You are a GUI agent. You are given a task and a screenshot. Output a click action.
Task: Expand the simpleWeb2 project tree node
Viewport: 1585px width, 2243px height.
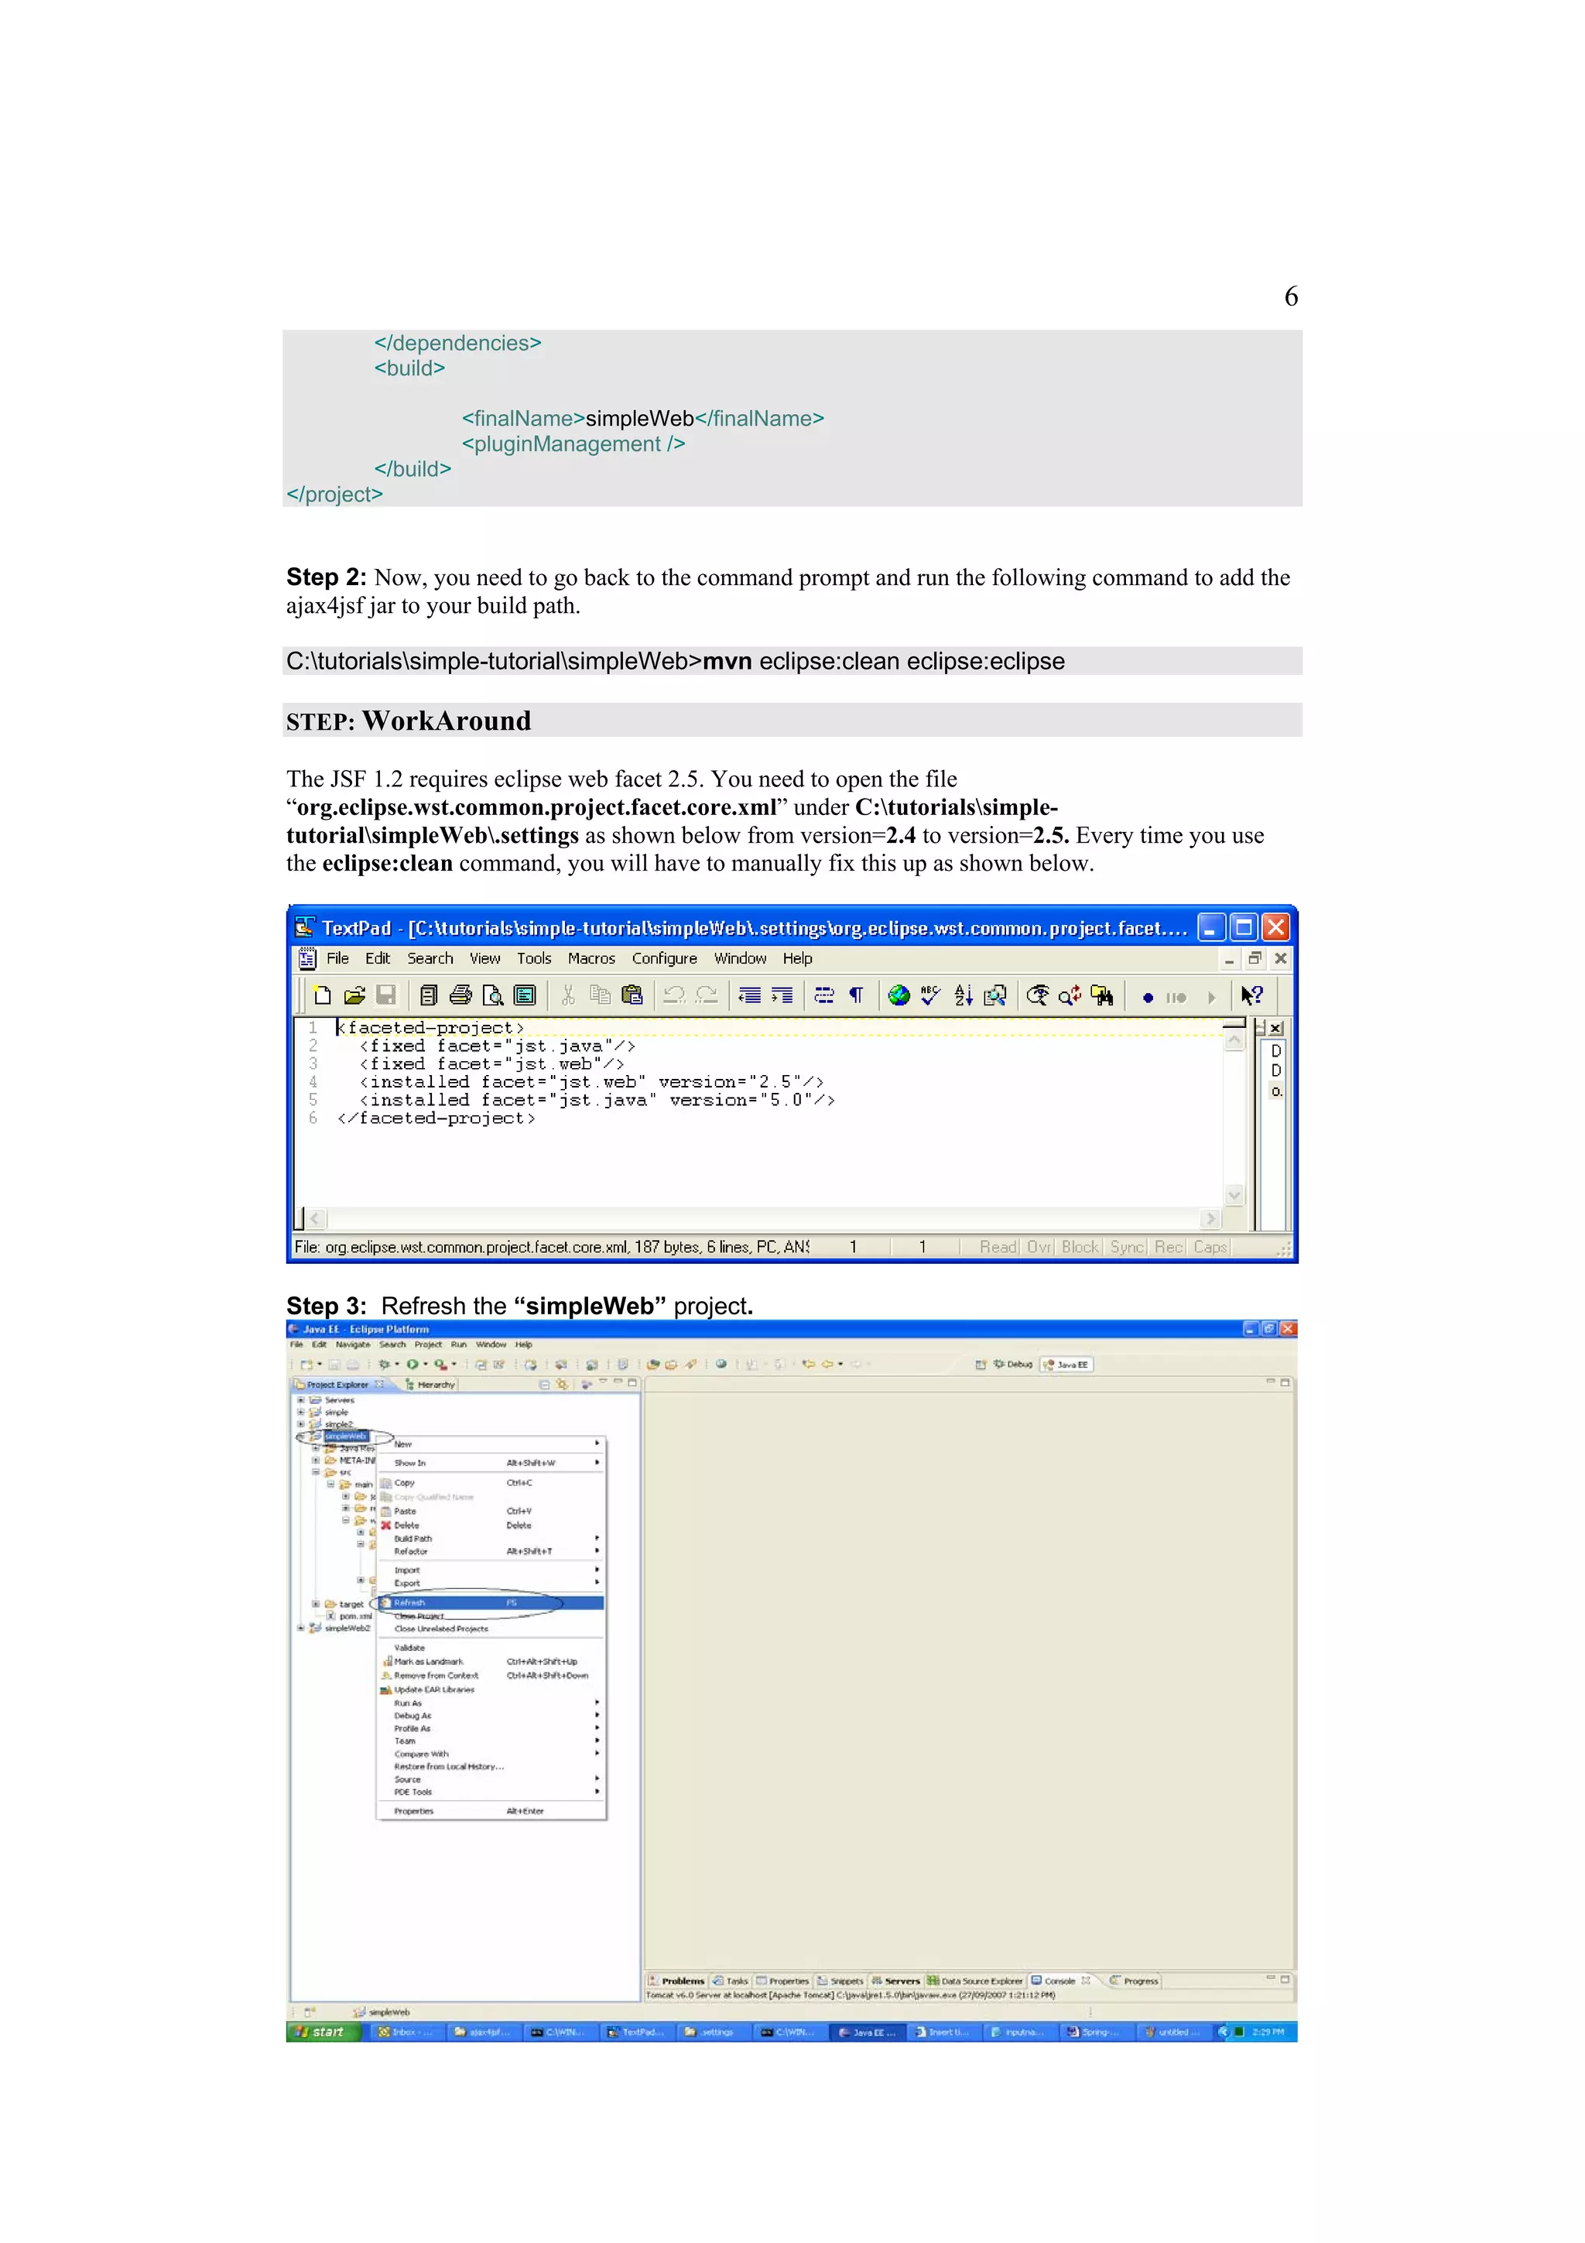pyautogui.click(x=301, y=1628)
